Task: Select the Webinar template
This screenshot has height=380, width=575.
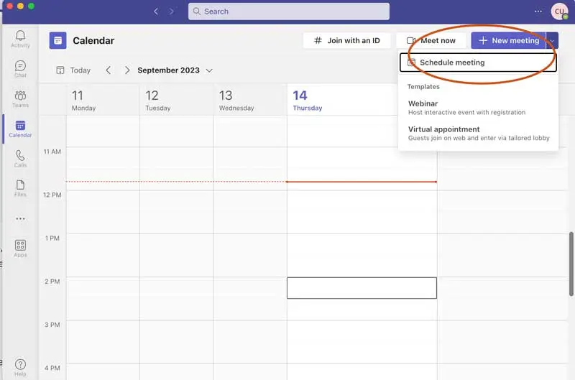Action: point(478,107)
